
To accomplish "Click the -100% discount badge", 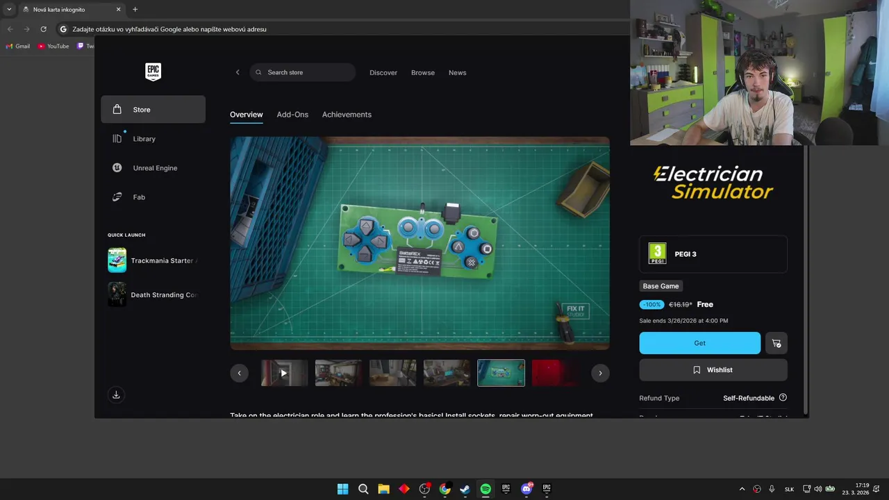I will (652, 304).
